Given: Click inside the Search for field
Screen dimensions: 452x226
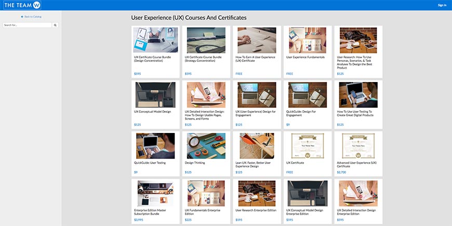Looking at the screenshot, I should coord(27,25).
